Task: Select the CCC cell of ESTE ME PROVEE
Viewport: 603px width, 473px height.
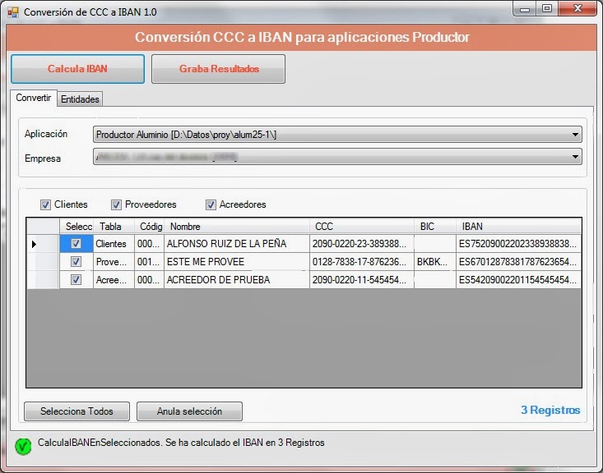Action: point(361,262)
